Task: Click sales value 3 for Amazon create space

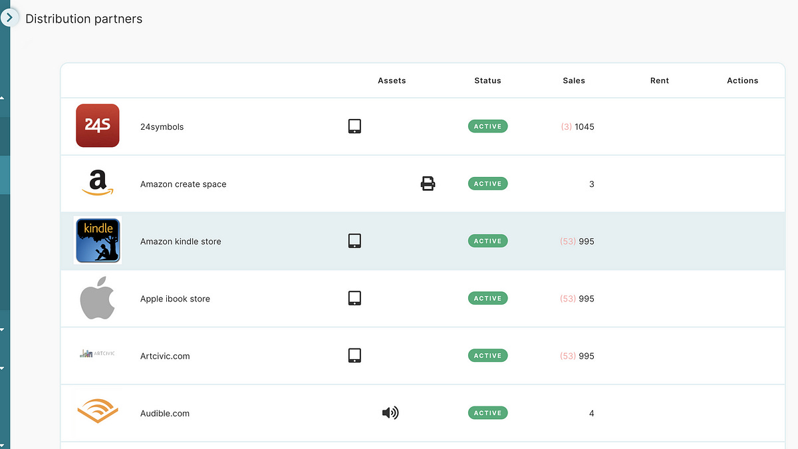Action: click(x=592, y=184)
